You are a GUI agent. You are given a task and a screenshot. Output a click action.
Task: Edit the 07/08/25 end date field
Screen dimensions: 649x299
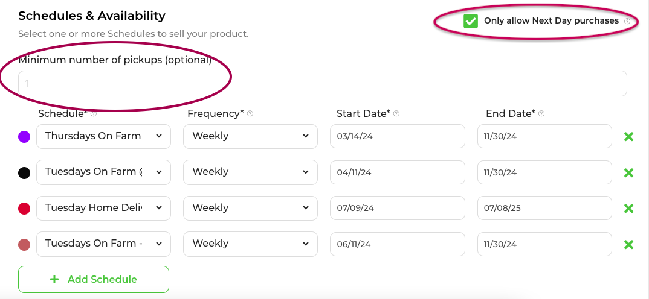(544, 208)
